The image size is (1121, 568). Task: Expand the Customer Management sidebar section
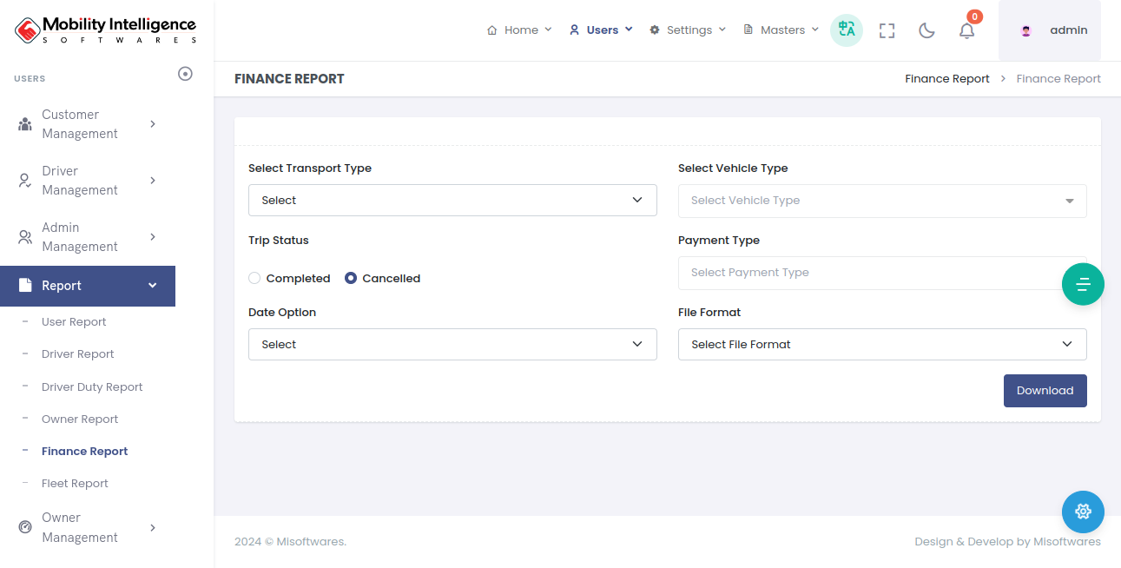click(x=87, y=124)
